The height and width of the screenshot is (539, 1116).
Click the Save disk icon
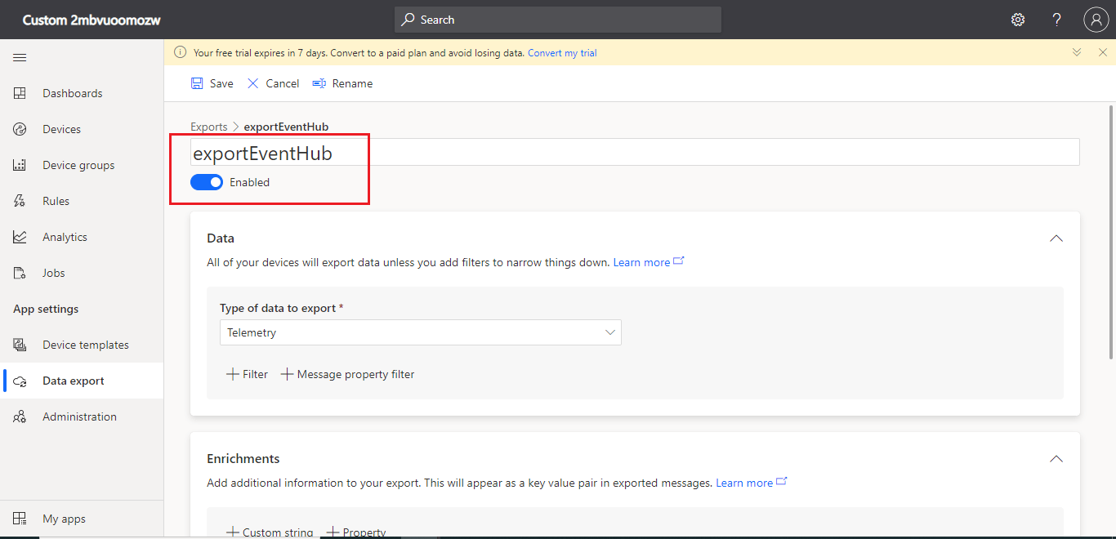click(197, 83)
